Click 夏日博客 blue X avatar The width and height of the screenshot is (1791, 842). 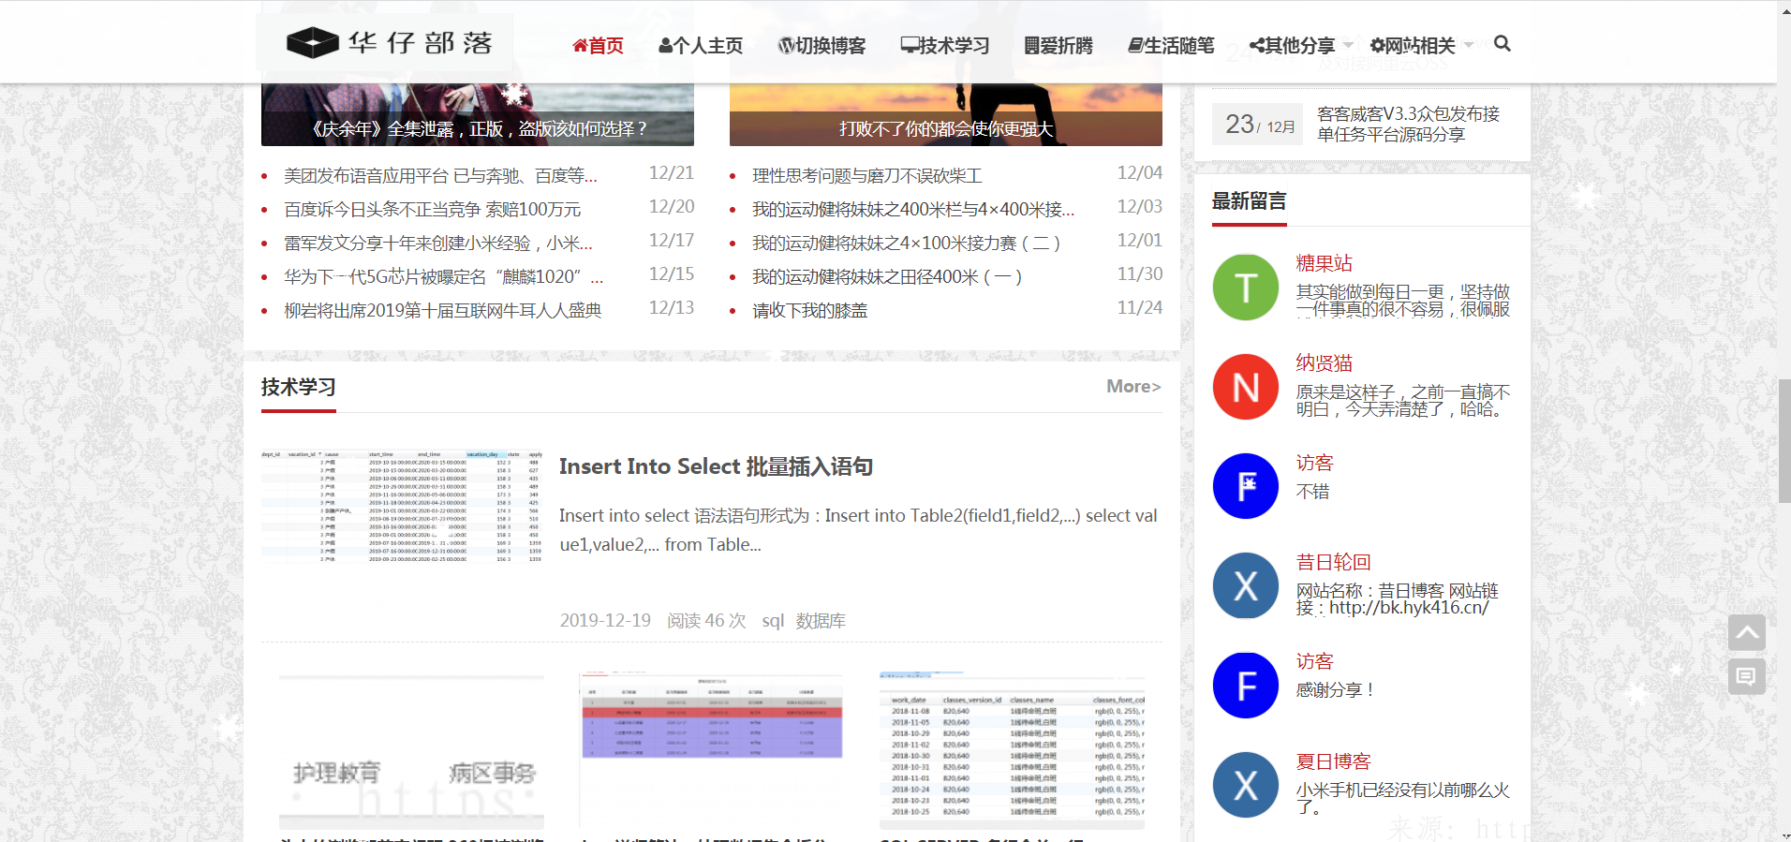point(1246,785)
